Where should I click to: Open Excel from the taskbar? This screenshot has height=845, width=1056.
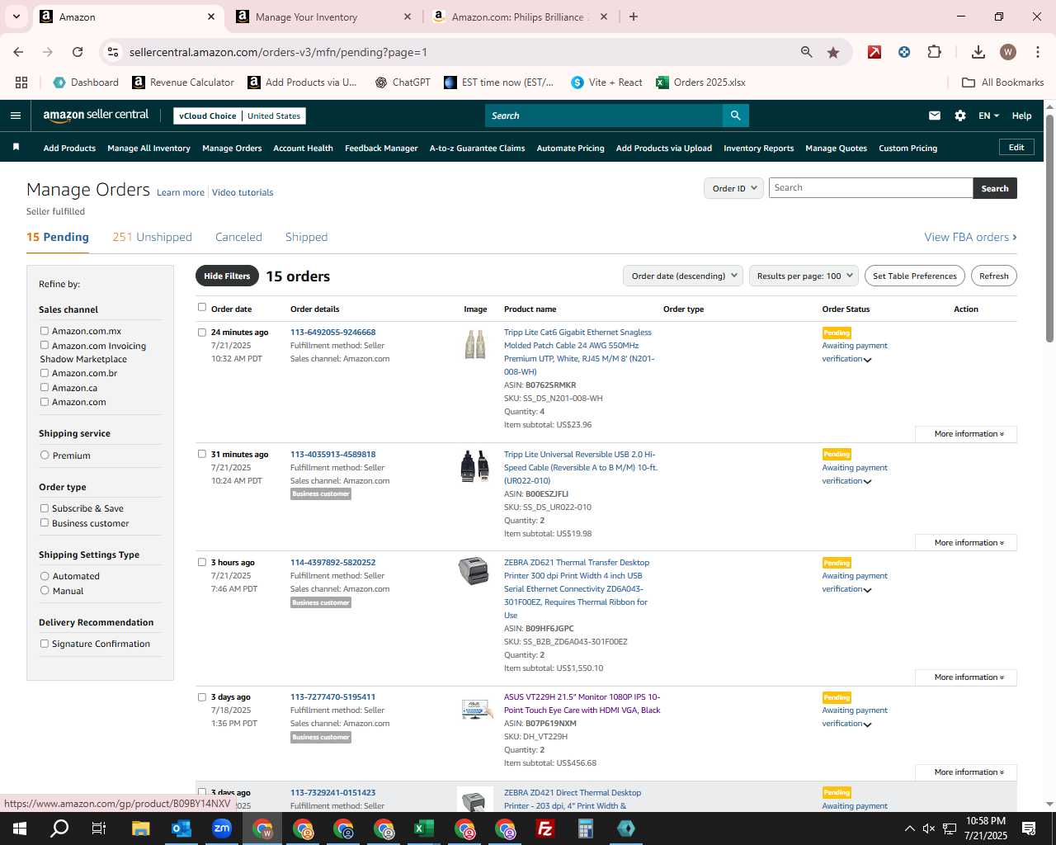[424, 828]
